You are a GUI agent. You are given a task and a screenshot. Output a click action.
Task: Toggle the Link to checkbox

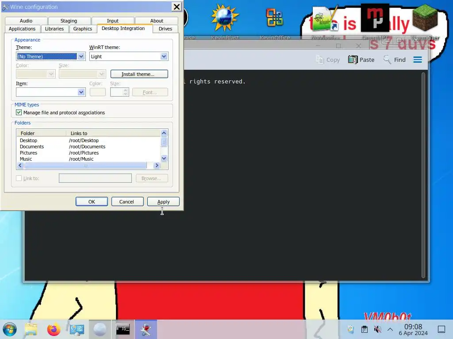point(19,178)
